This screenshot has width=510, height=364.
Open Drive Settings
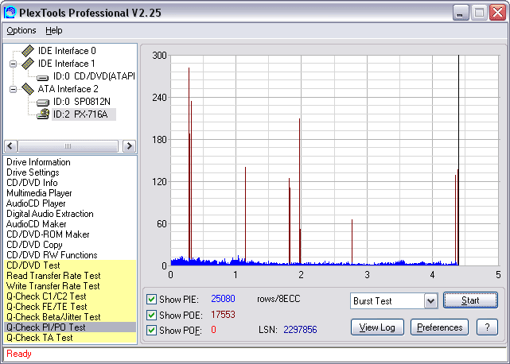pos(33,172)
